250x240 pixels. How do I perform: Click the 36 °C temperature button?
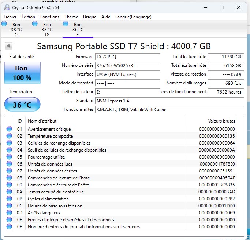pyautogui.click(x=22, y=105)
